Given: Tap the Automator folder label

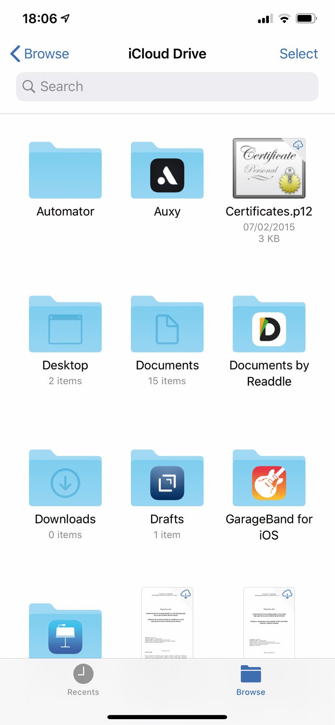Looking at the screenshot, I should tap(65, 211).
